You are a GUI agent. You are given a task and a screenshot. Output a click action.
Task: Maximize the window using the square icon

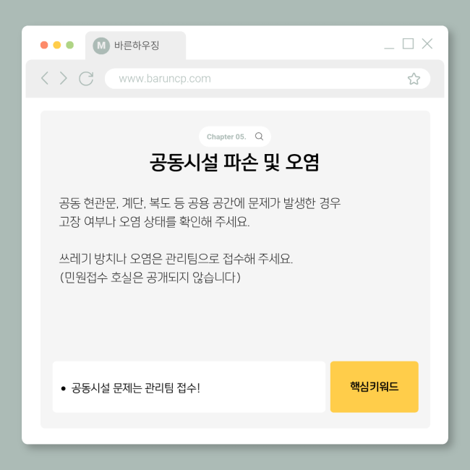tap(408, 44)
